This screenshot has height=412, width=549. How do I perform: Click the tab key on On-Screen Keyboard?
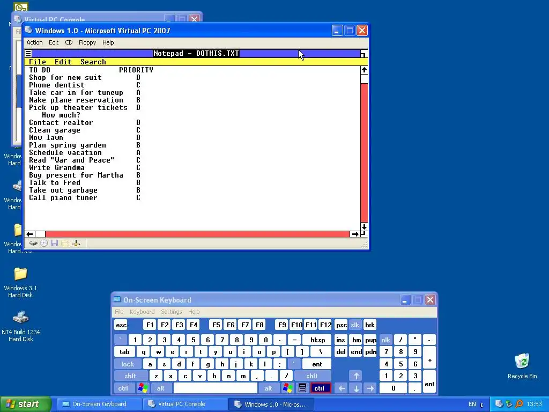tap(124, 352)
